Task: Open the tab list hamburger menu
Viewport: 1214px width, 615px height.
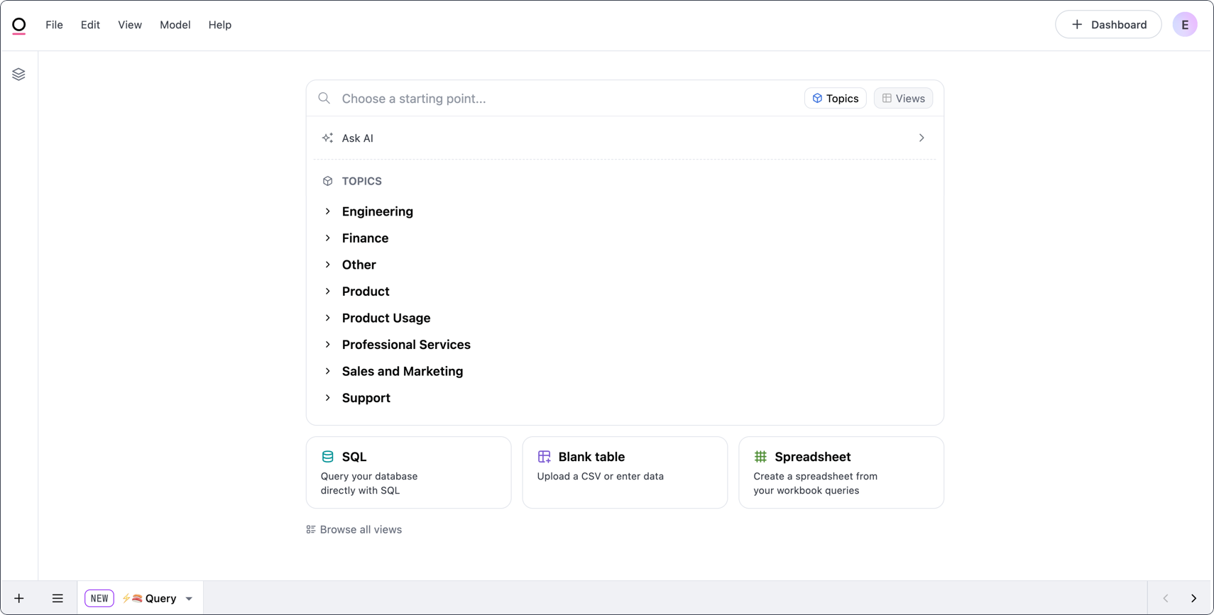Action: pyautogui.click(x=58, y=598)
